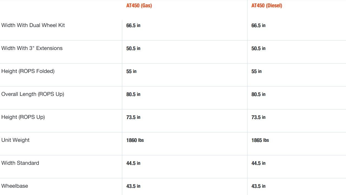Click the 1860 lbs Gas unit weight value
346x195 pixels.
(135, 140)
